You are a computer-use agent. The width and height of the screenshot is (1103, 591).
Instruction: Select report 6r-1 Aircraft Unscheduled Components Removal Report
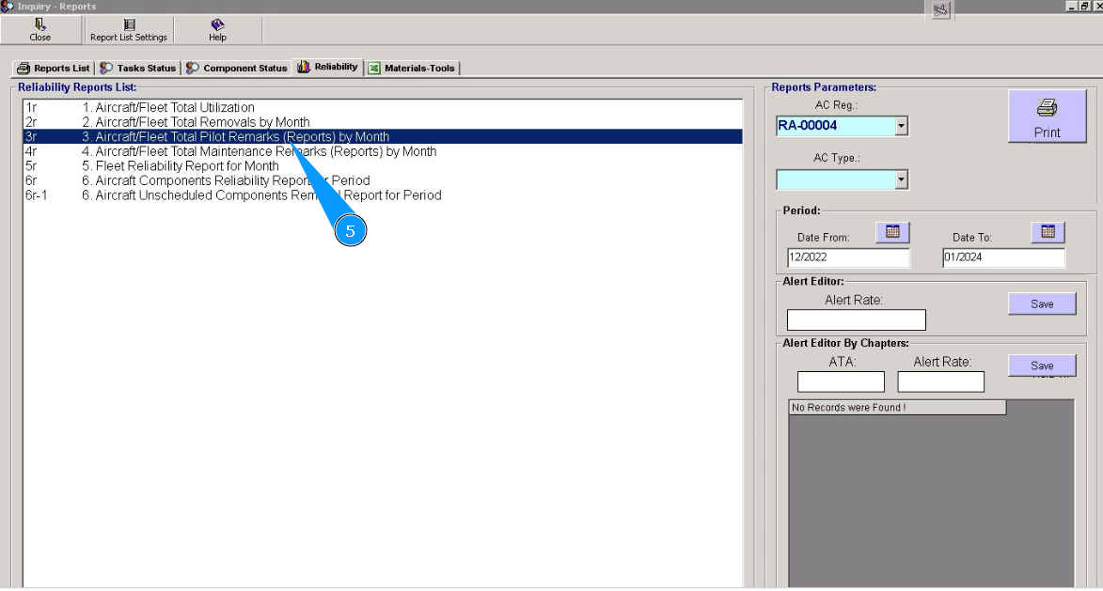384,195
